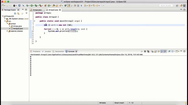188x105 pixels.
Task: Select the Arrays2.java editor tab
Action: 53,10
